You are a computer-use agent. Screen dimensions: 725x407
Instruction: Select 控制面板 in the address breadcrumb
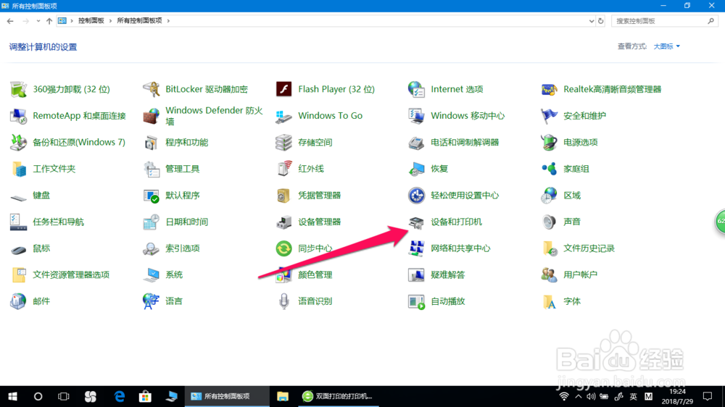pos(91,21)
